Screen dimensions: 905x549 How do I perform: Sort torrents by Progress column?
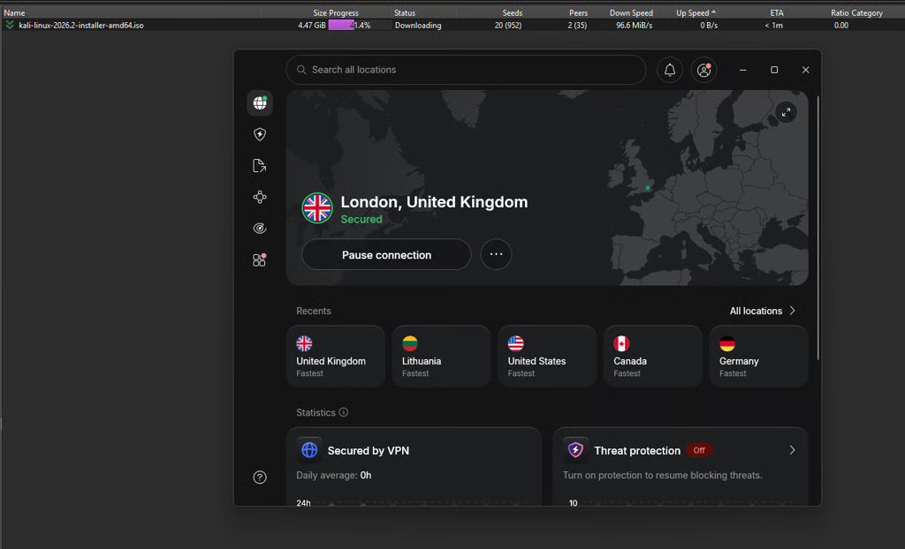(x=344, y=12)
